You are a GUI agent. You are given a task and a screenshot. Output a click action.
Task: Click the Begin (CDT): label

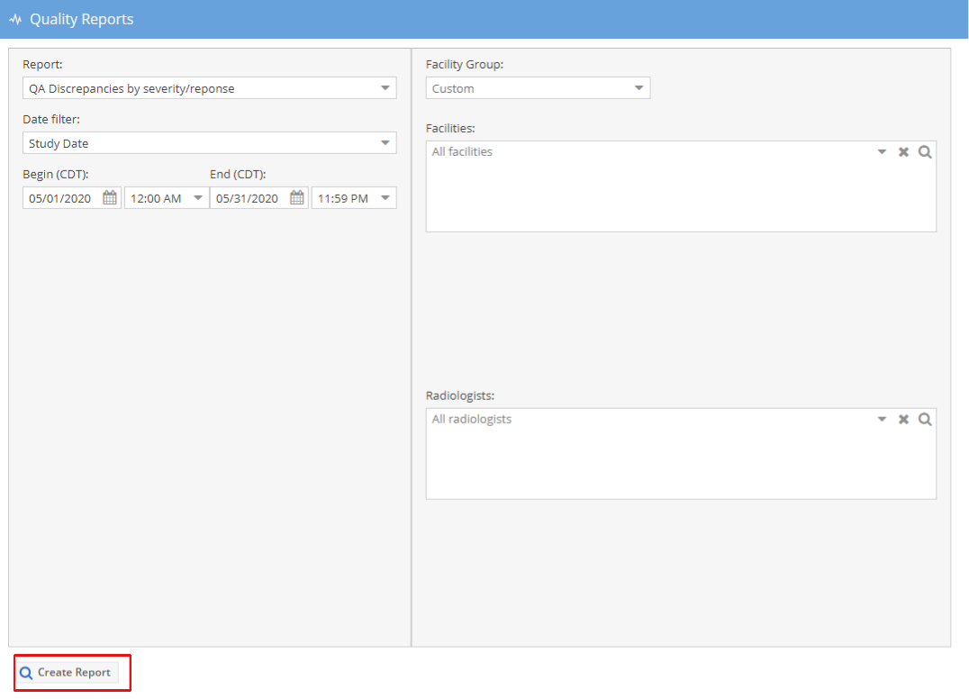[x=56, y=174]
